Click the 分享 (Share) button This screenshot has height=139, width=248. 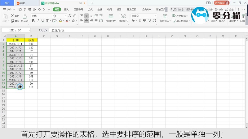click(x=230, y=10)
